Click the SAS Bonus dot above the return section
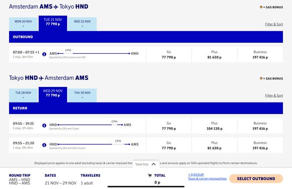 coord(261,78)
